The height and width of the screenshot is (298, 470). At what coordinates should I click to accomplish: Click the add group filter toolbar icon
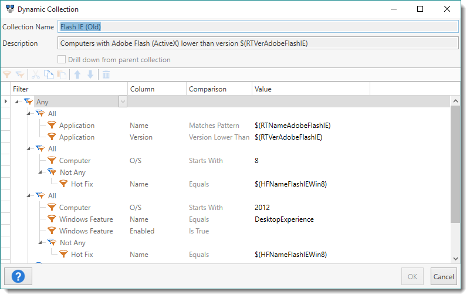pyautogui.click(x=20, y=74)
